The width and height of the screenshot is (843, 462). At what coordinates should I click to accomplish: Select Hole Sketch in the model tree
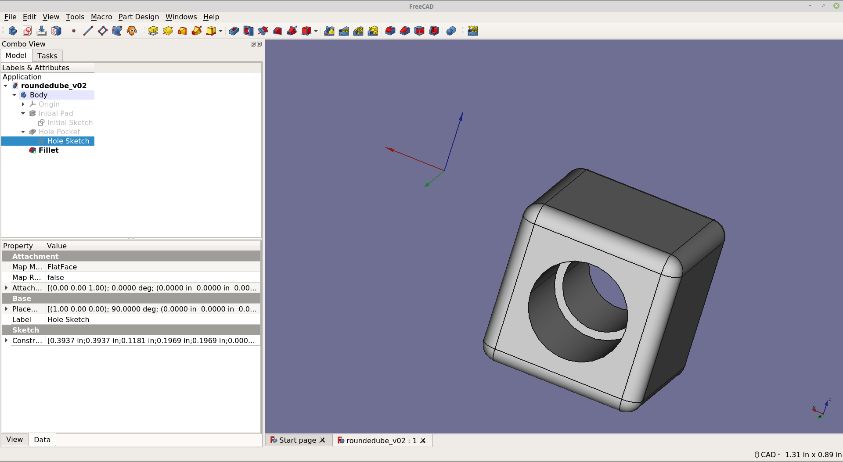coord(68,141)
